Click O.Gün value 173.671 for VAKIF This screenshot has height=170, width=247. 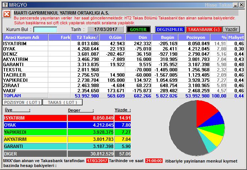point(116,90)
